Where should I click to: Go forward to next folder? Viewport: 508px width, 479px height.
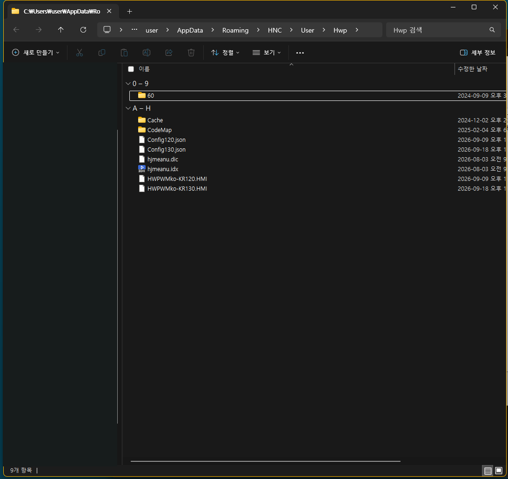click(39, 30)
